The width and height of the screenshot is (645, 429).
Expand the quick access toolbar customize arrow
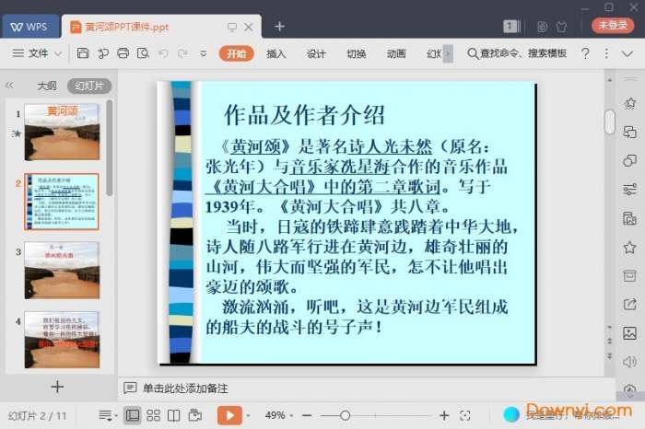204,53
